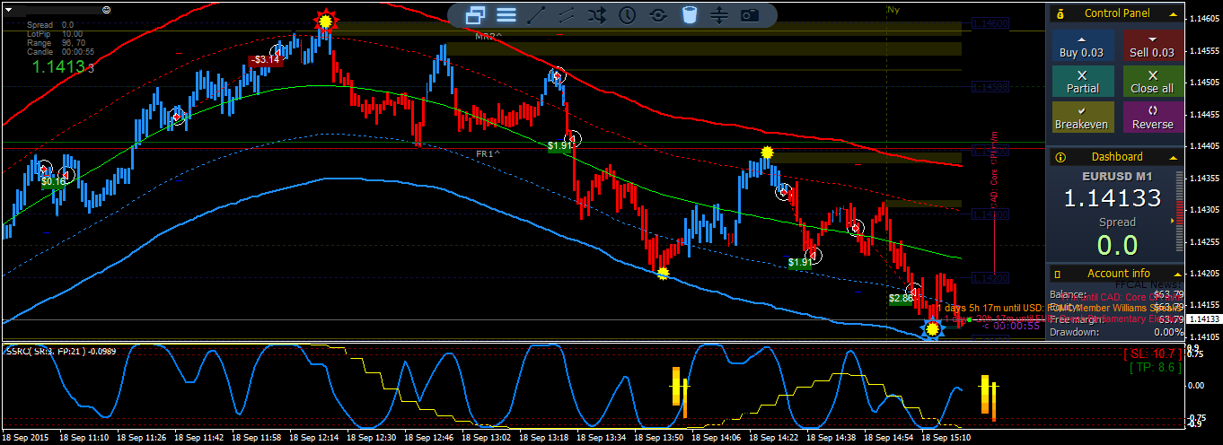
Task: Click the windows panel icon in the top toolbar
Action: pos(476,14)
